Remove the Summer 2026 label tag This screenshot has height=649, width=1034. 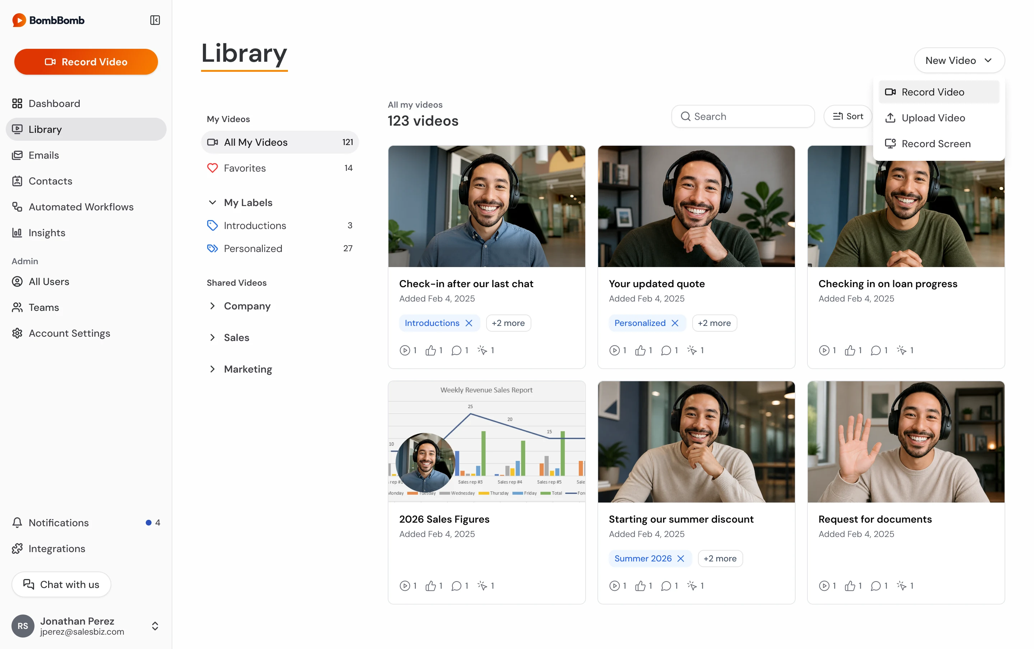tap(681, 559)
